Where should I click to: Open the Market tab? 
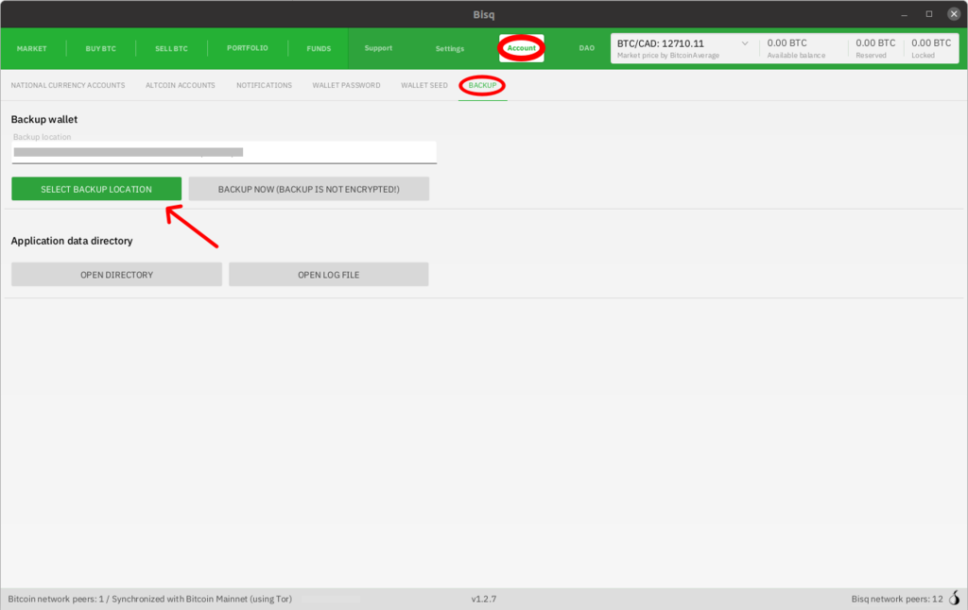point(31,48)
